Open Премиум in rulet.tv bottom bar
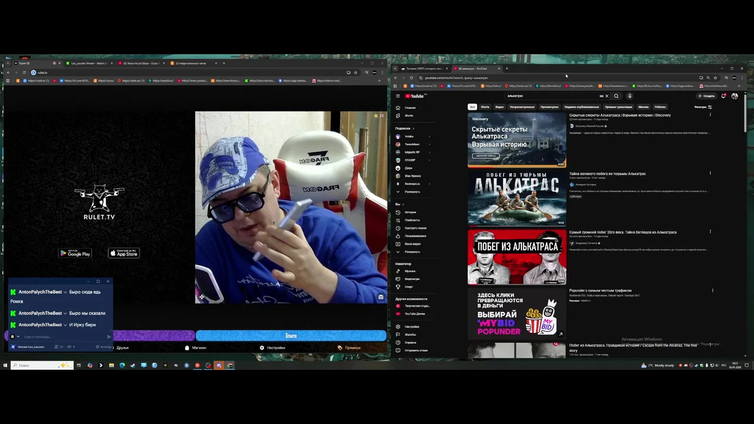The width and height of the screenshot is (754, 424). [349, 347]
